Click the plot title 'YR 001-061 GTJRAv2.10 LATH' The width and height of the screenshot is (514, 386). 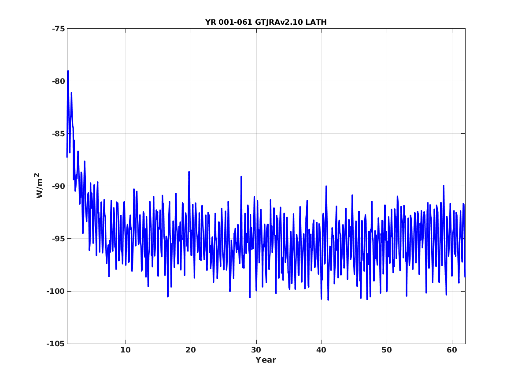pos(266,22)
